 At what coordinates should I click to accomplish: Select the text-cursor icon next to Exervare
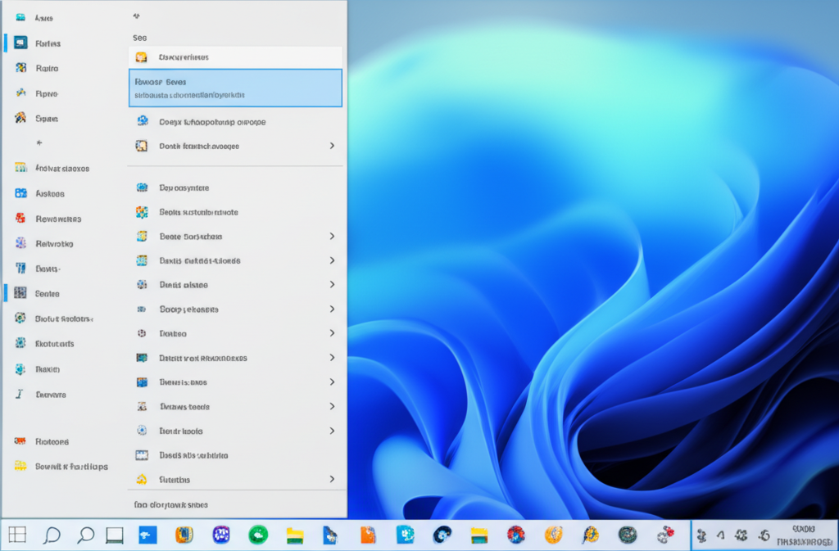coord(20,394)
